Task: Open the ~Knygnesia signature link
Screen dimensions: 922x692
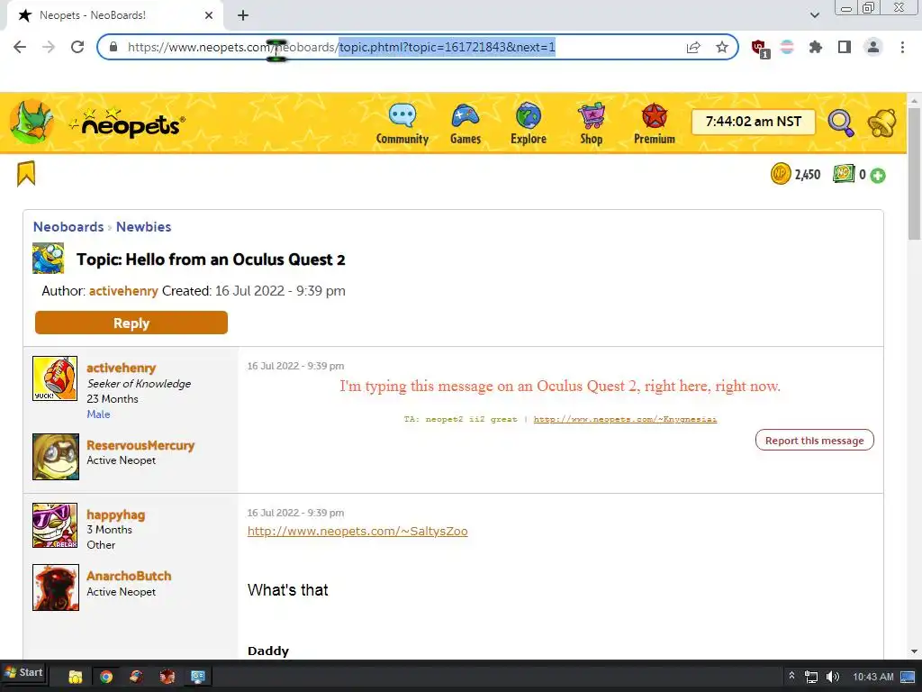Action: click(625, 420)
